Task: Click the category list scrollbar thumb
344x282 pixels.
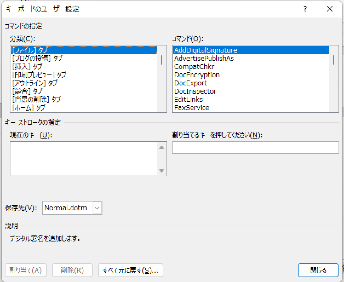Action: (x=162, y=60)
